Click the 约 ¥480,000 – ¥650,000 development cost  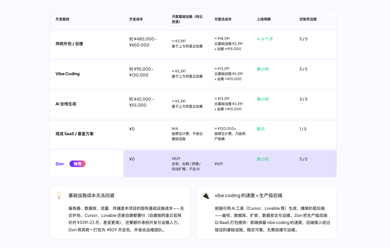tap(143, 42)
